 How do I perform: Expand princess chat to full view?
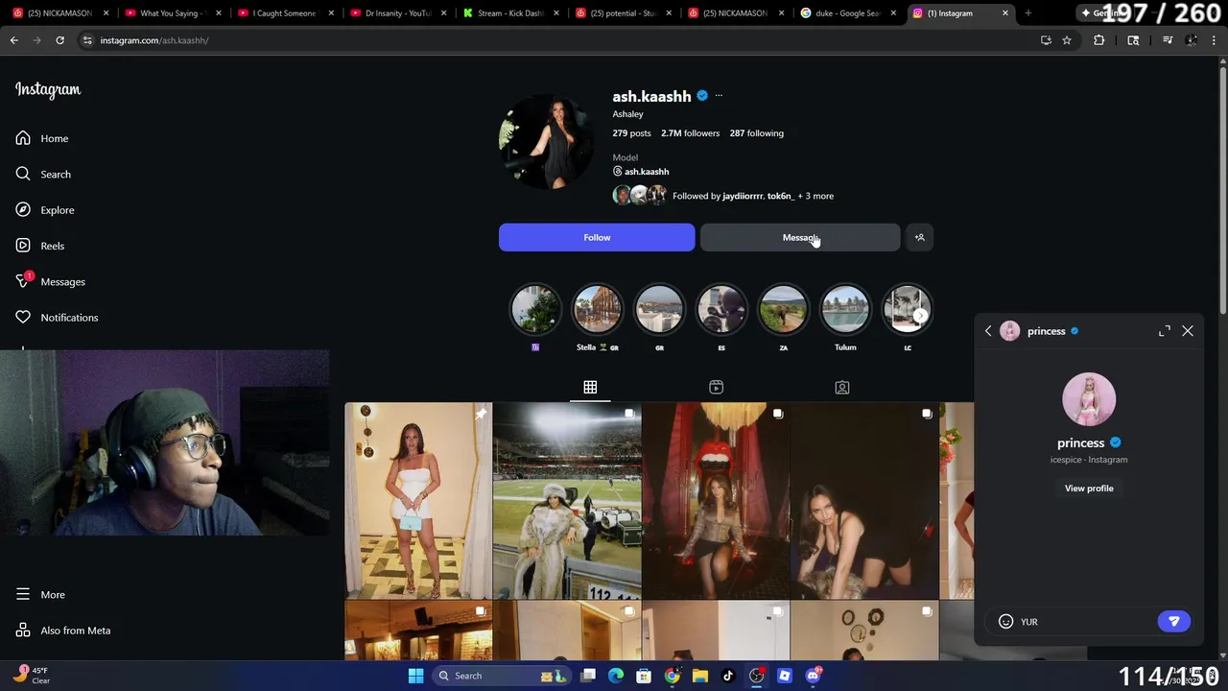click(1164, 331)
